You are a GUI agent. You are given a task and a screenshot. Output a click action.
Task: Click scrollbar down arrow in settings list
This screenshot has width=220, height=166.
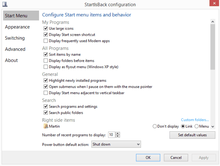coord(213,127)
